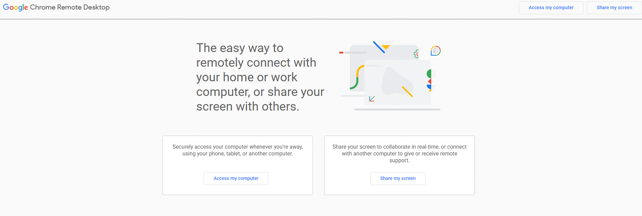This screenshot has width=642, height=216.
Task: Click the small diagonal arrow icon in the illustration
Action: pos(372,99)
